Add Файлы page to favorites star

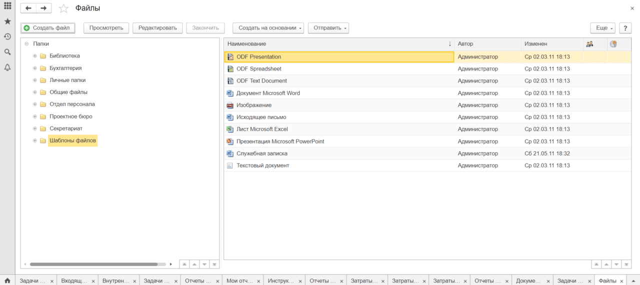pyautogui.click(x=63, y=8)
